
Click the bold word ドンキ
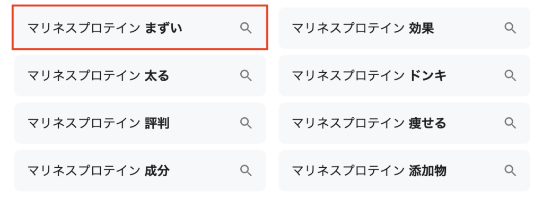[428, 75]
